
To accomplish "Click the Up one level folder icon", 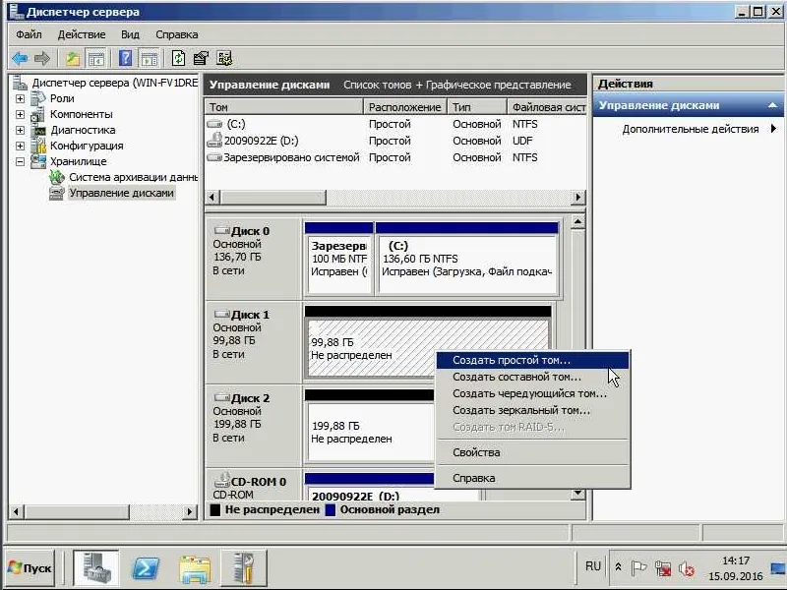I will [73, 59].
